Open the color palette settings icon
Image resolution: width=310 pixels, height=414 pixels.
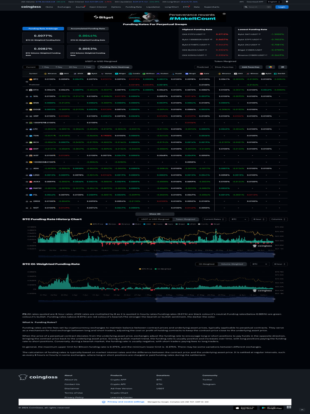coord(270,67)
